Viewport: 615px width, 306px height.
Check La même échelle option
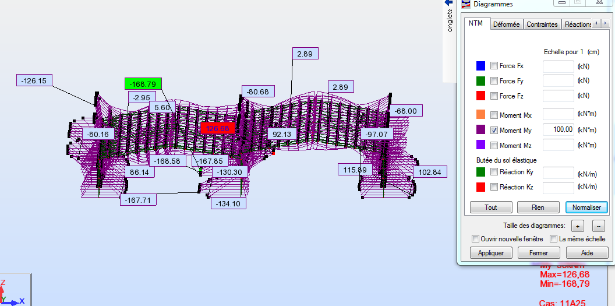(553, 238)
